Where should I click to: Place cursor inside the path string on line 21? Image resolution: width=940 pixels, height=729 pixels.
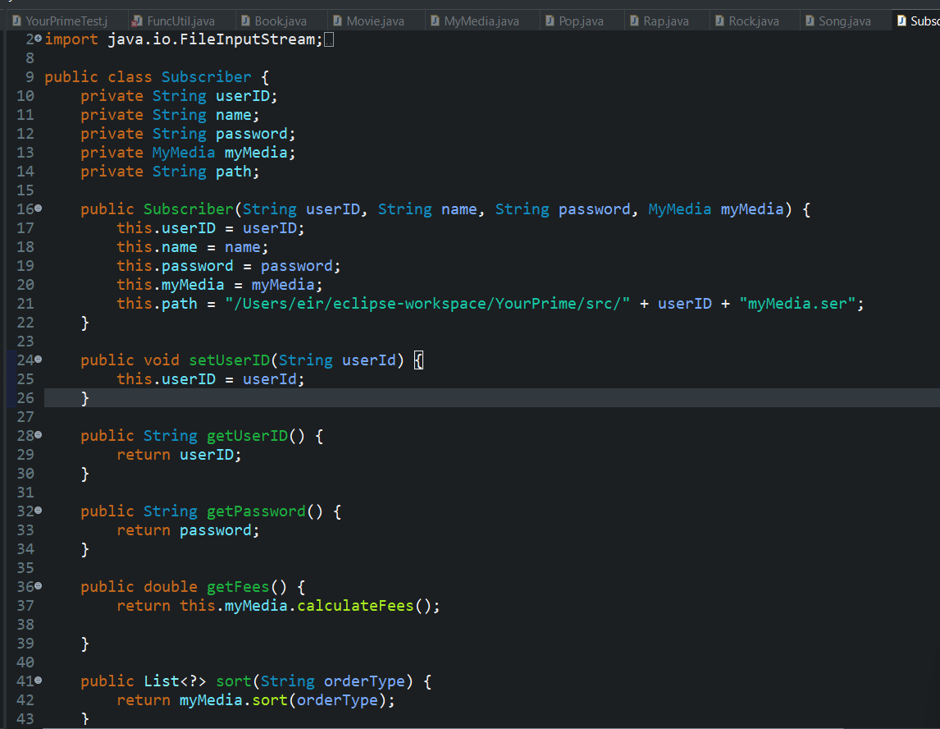point(427,303)
